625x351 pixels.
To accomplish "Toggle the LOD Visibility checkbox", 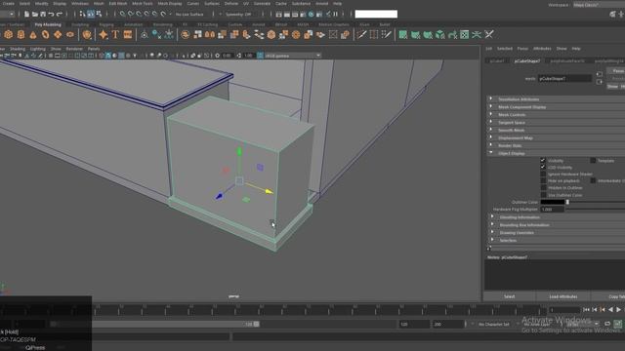I will pos(543,167).
